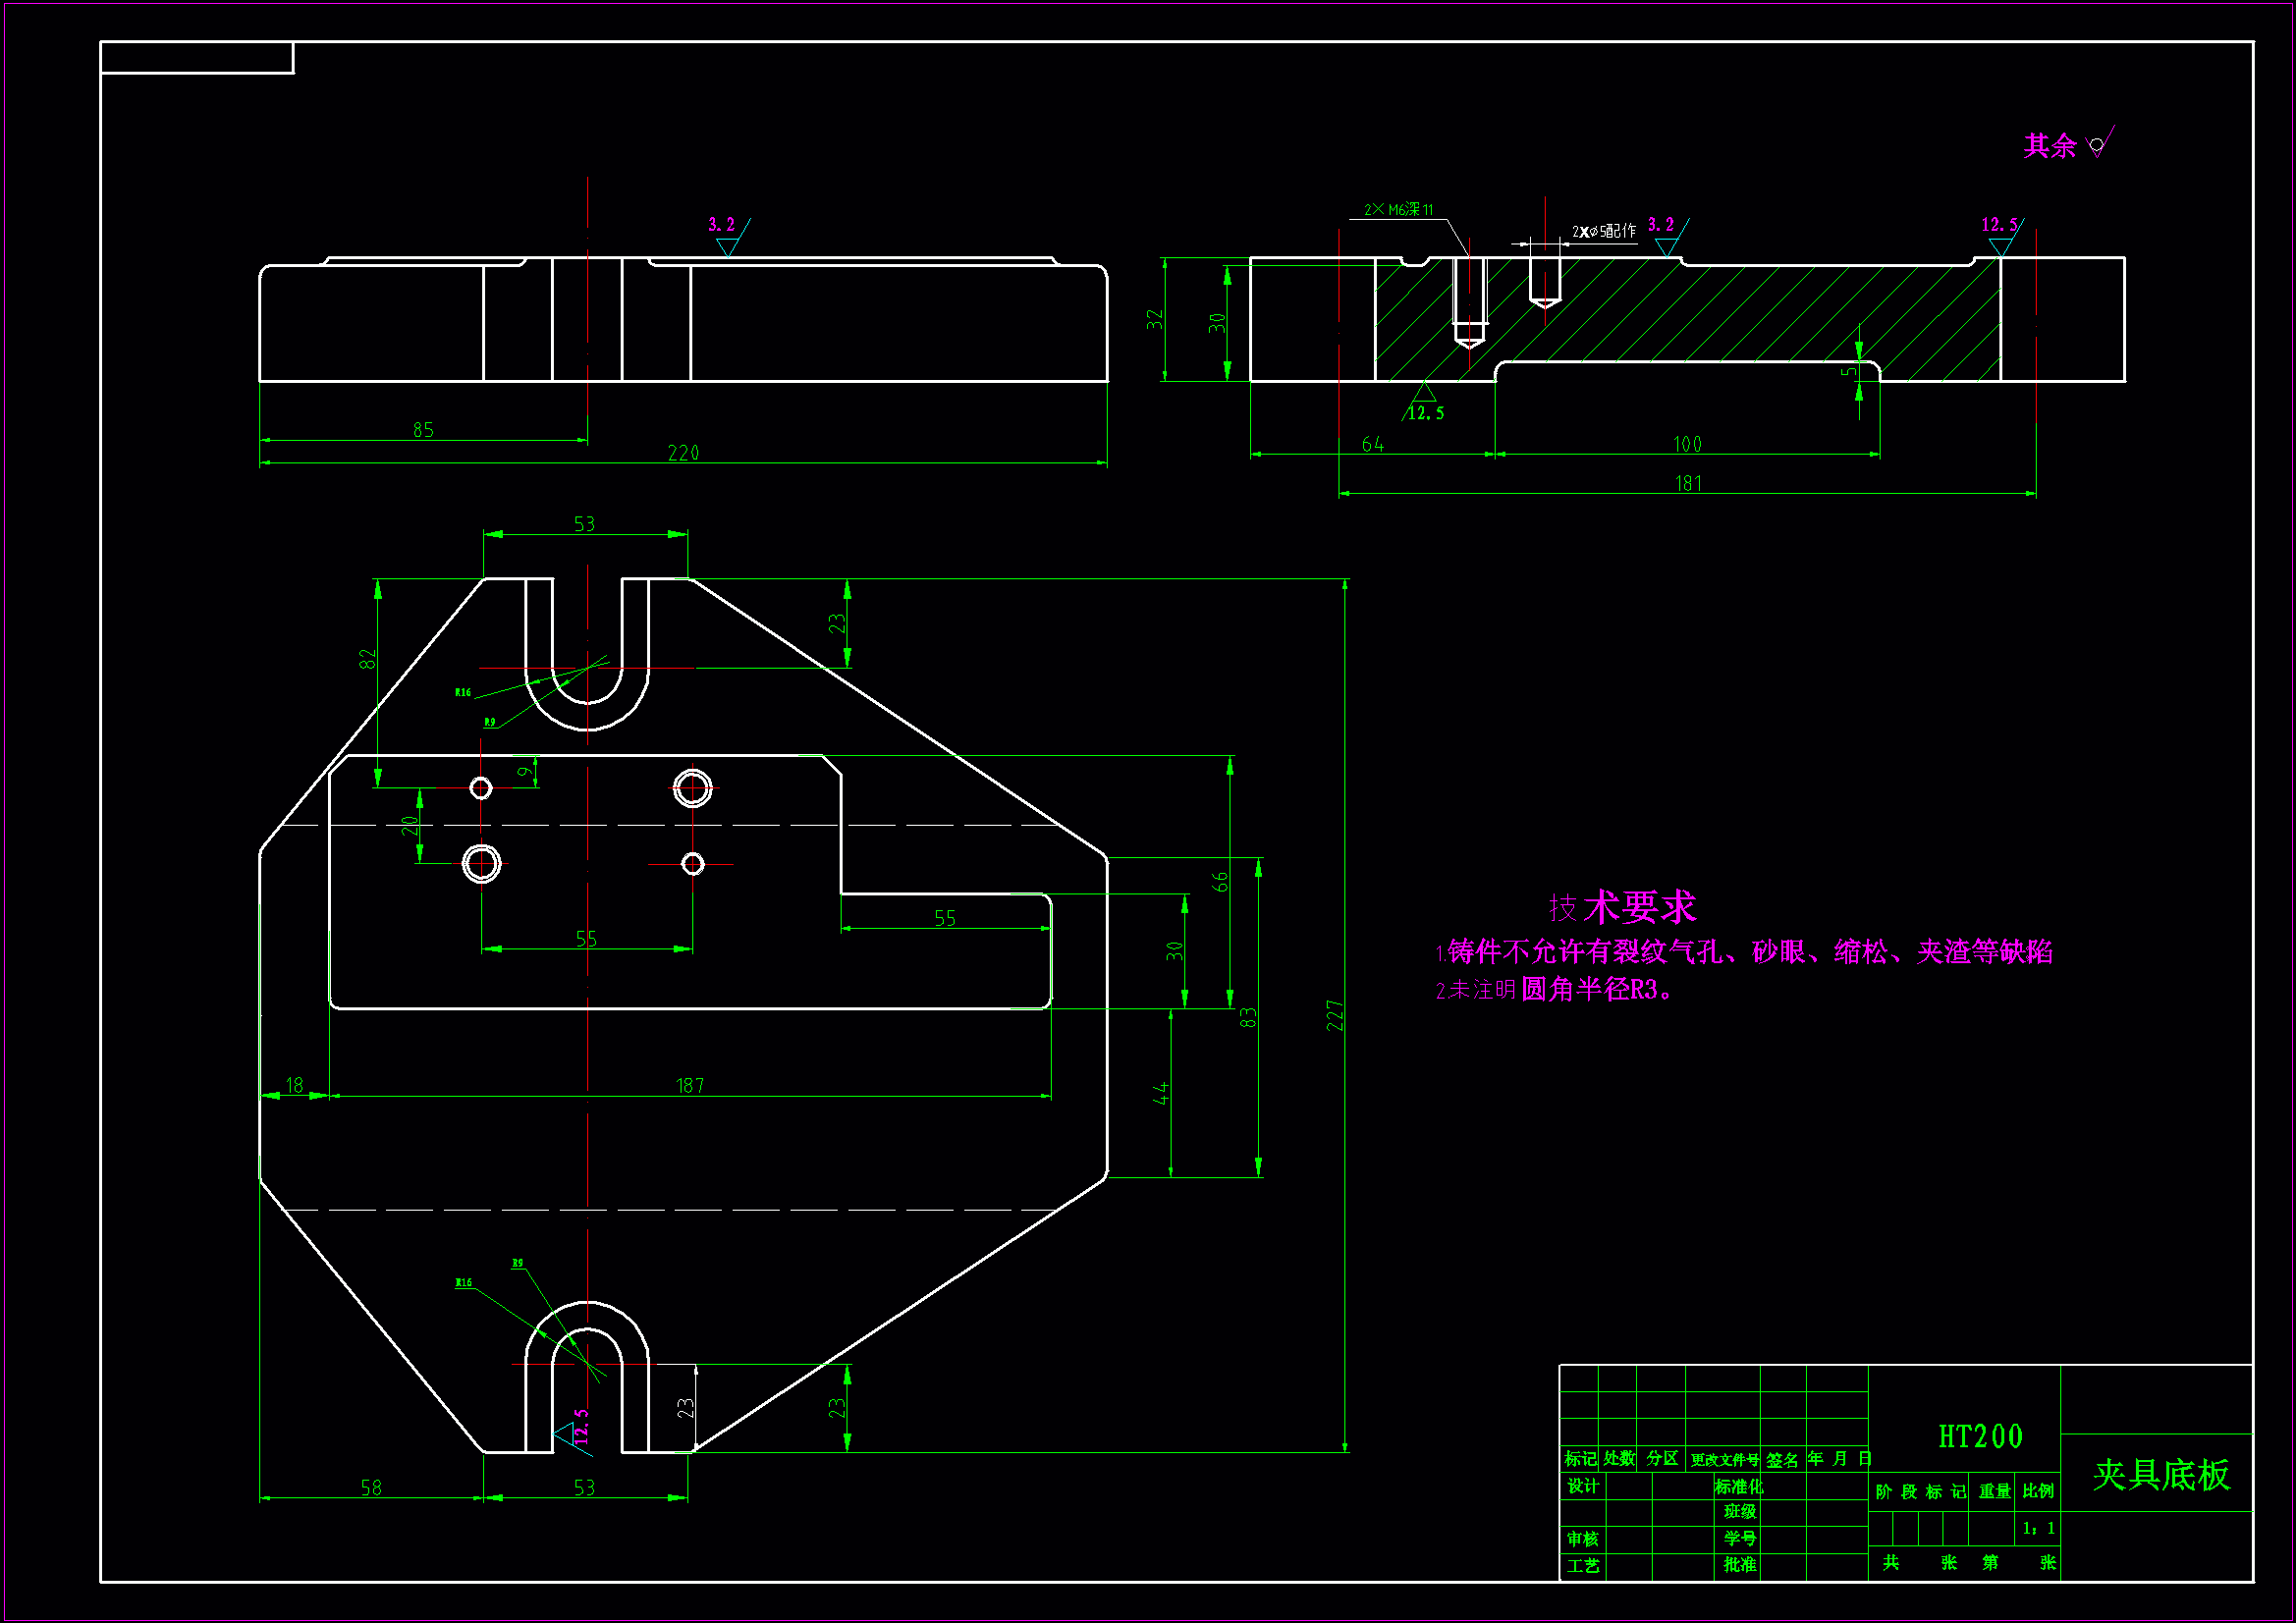Screen dimensions: 2296x1623
Task: Select the large lower-left hole circle in plan view
Action: pyautogui.click(x=481, y=863)
